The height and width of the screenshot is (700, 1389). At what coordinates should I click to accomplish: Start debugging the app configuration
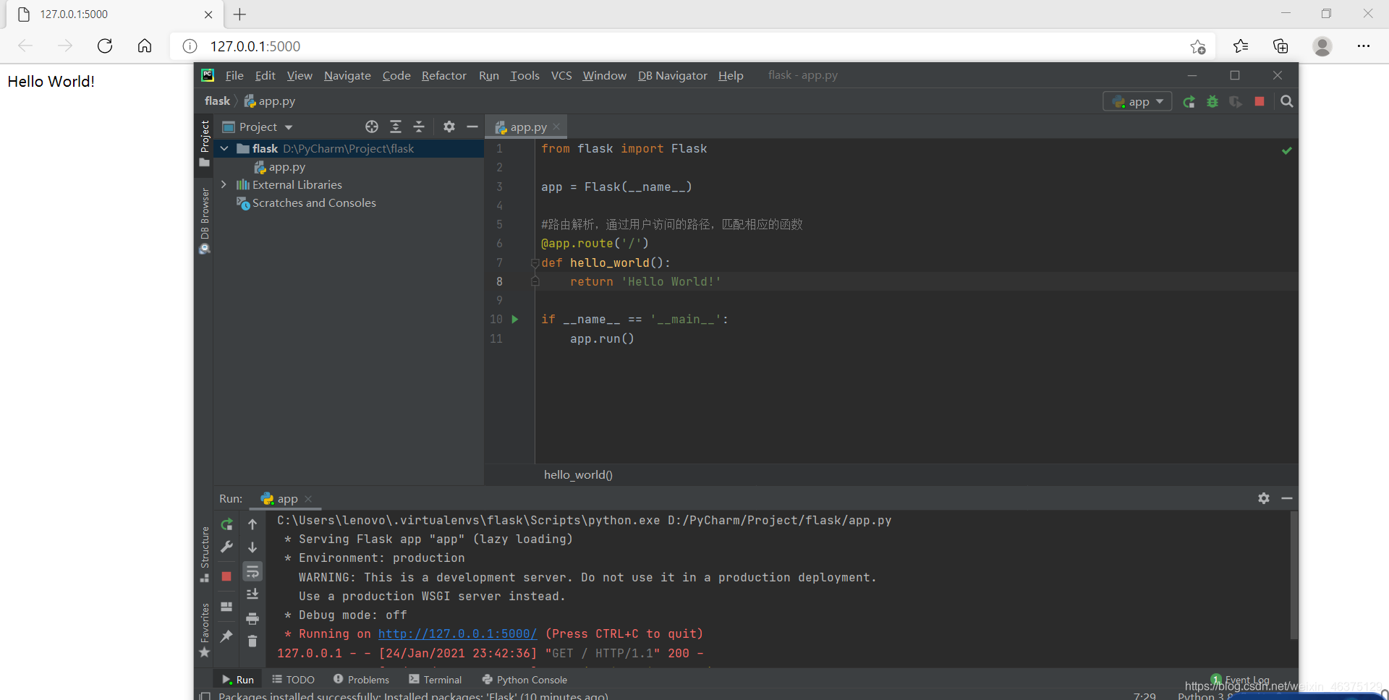[1212, 101]
